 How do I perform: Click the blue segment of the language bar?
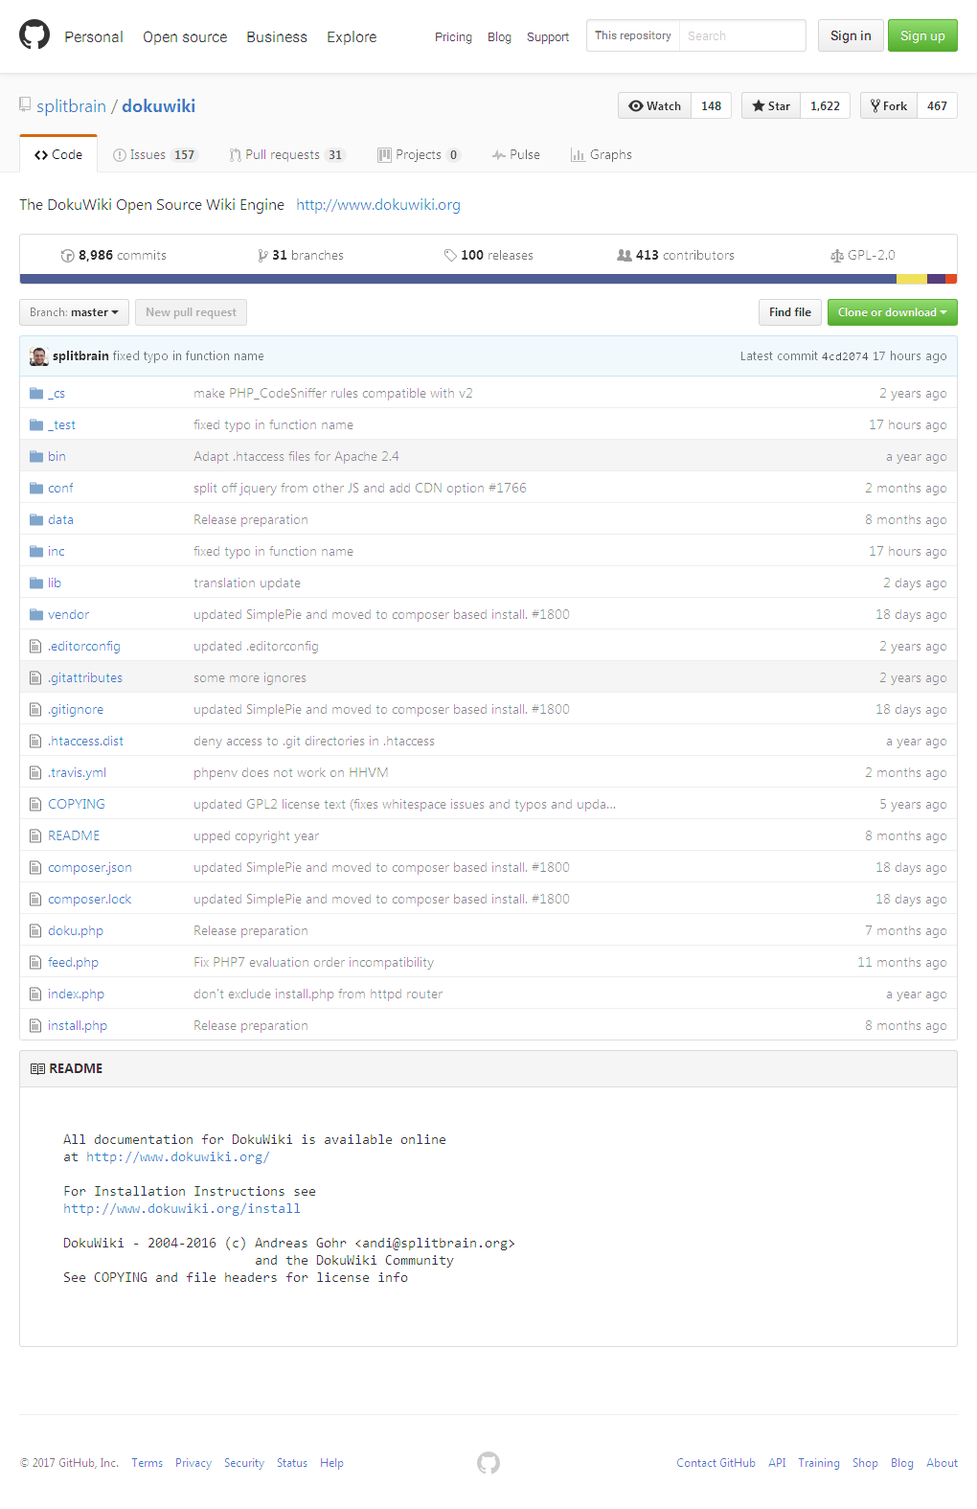458,279
